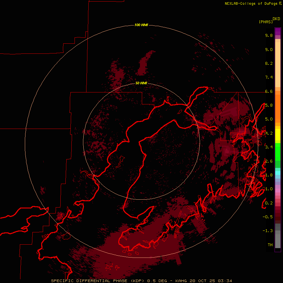Click the 3.4 scale value
Viewport: 283px width, 283px height.
tap(269, 147)
